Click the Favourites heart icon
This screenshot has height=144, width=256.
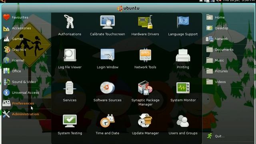tap(6, 17)
